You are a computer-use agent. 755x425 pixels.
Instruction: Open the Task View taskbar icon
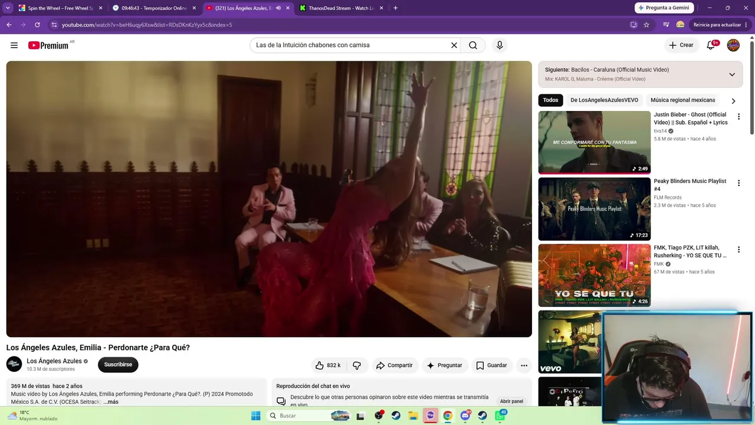[x=360, y=416]
